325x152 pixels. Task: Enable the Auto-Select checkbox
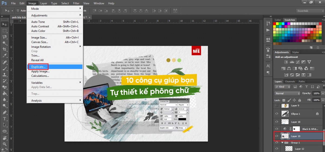pos(18,11)
